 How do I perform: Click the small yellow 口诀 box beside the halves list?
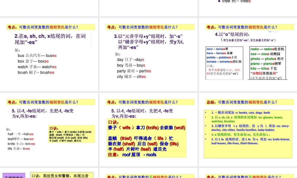[x=71, y=134]
